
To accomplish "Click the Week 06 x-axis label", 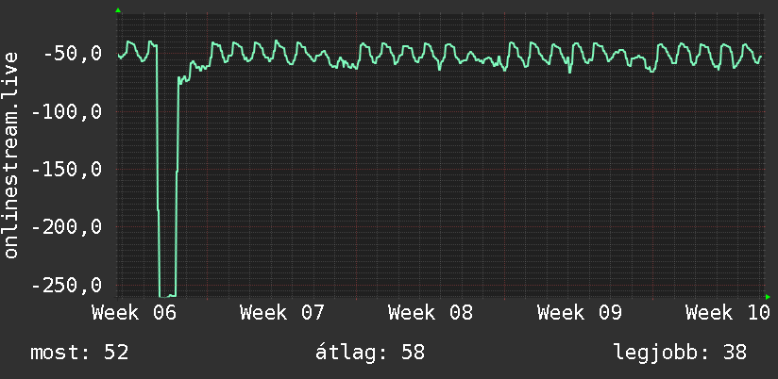I will coord(134,313).
